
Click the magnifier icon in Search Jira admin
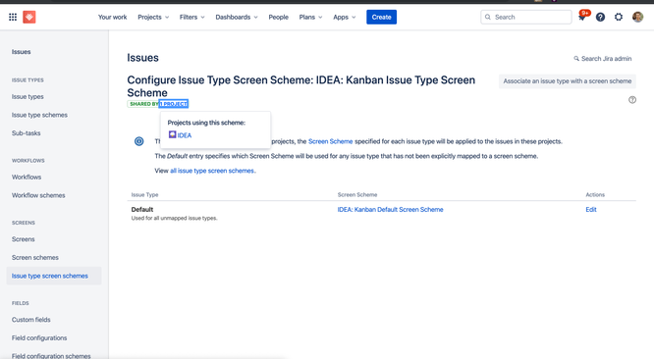point(576,59)
